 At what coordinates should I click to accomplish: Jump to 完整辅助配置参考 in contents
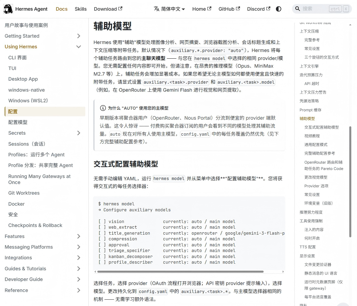(320, 153)
